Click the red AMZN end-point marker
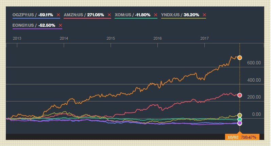The image size is (271, 146). tap(239, 95)
